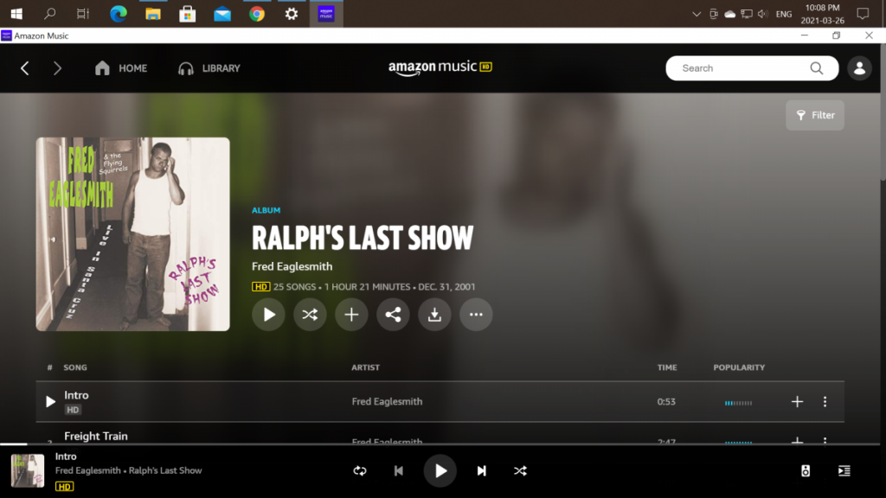Toggle repeat in the player bar
The image size is (886, 498).
point(360,471)
